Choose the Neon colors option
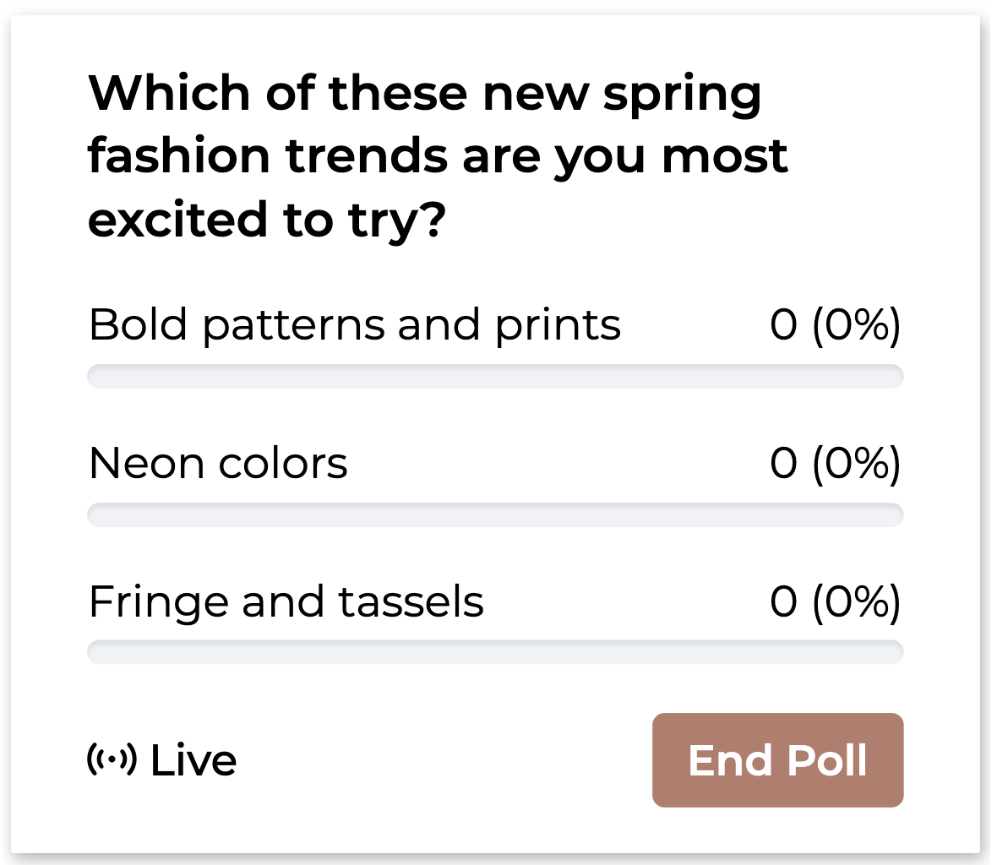Screen dimensions: 997x865 coord(218,463)
